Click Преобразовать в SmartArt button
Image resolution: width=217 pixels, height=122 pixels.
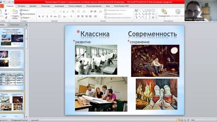(118, 18)
